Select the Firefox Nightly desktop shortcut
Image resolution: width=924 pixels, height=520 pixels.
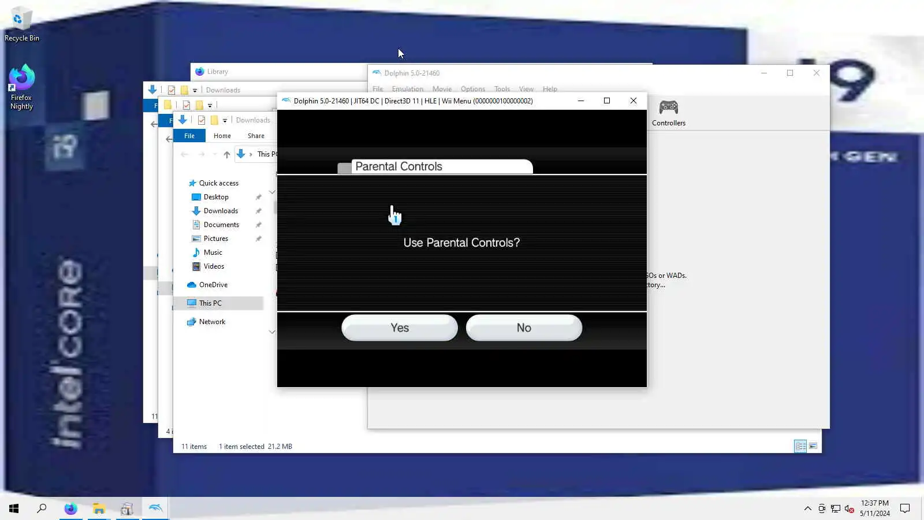coord(21,87)
